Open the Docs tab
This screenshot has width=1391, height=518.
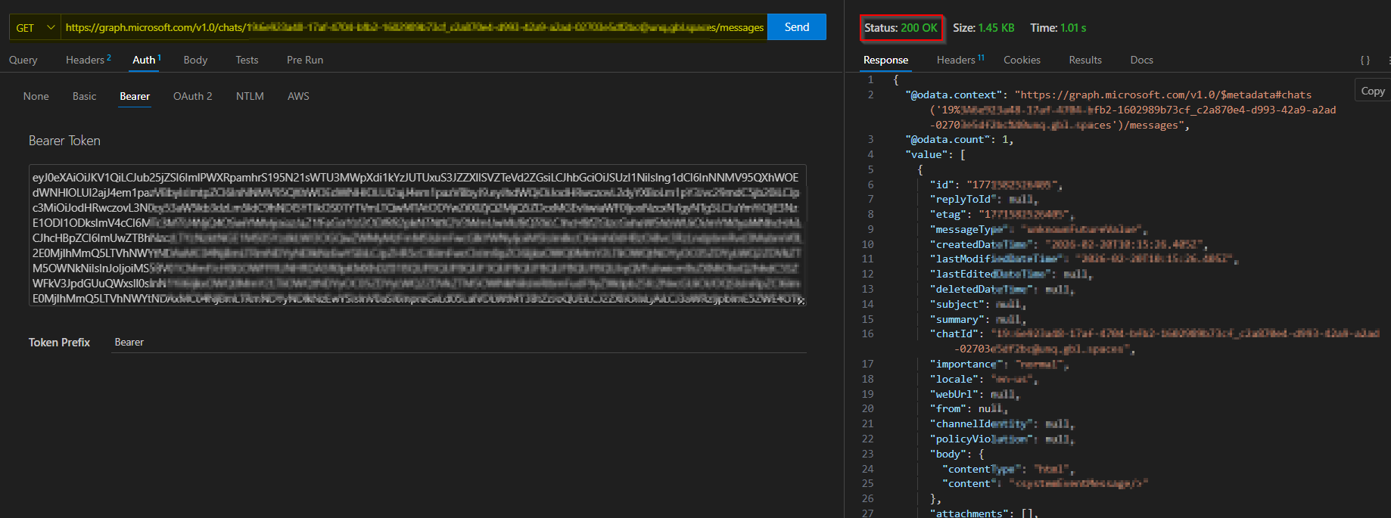click(1141, 60)
